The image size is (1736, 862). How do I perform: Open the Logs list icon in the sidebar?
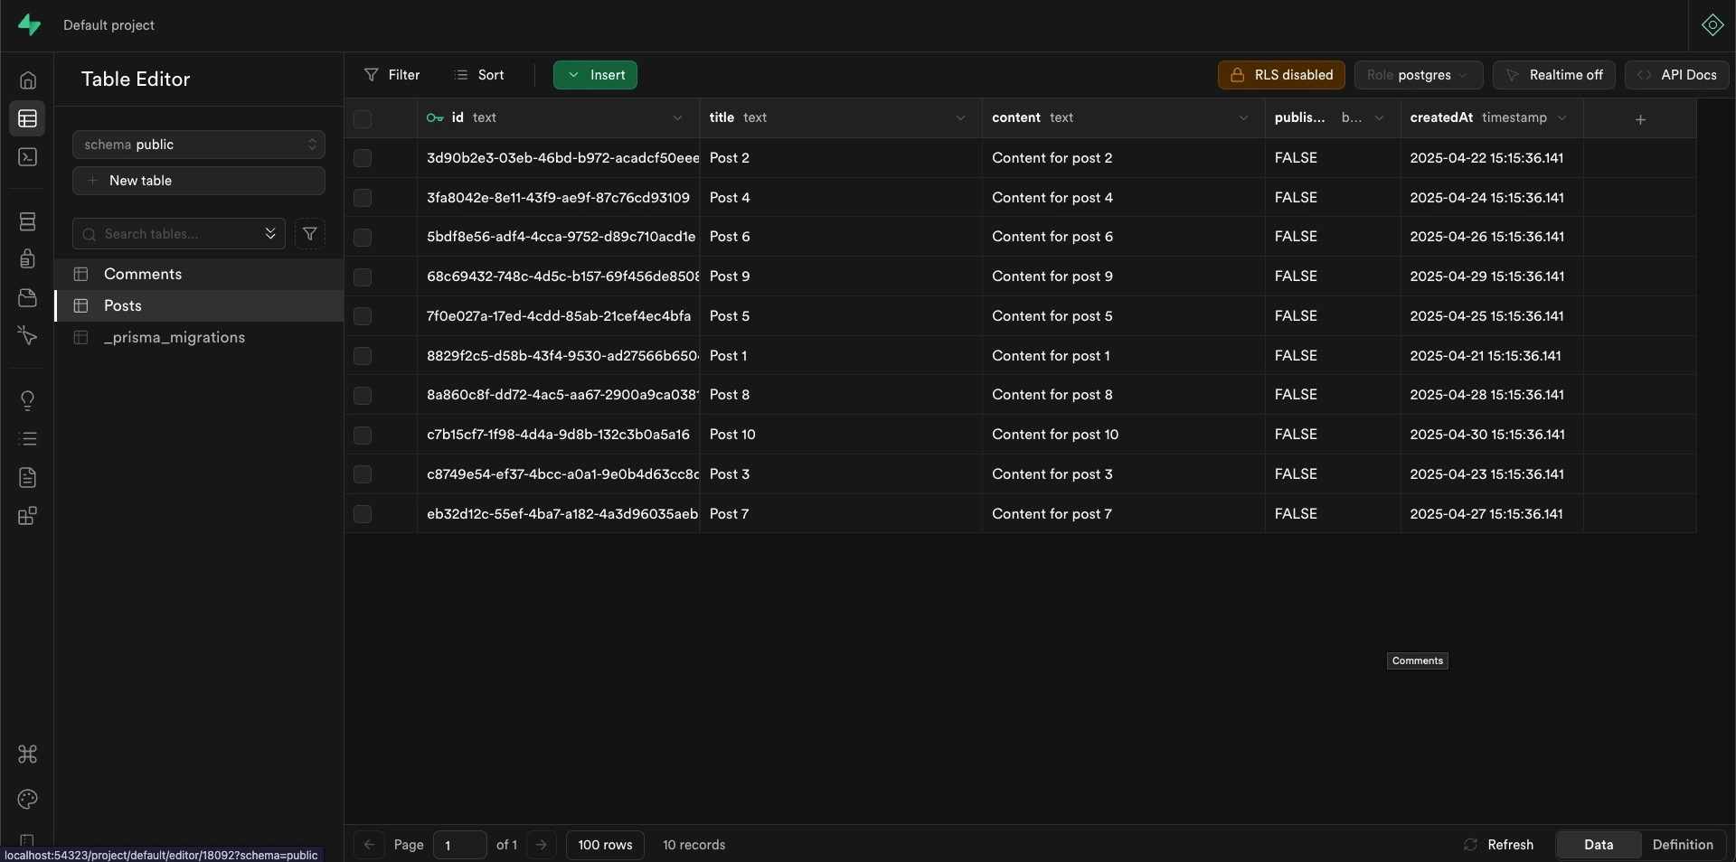pos(28,440)
